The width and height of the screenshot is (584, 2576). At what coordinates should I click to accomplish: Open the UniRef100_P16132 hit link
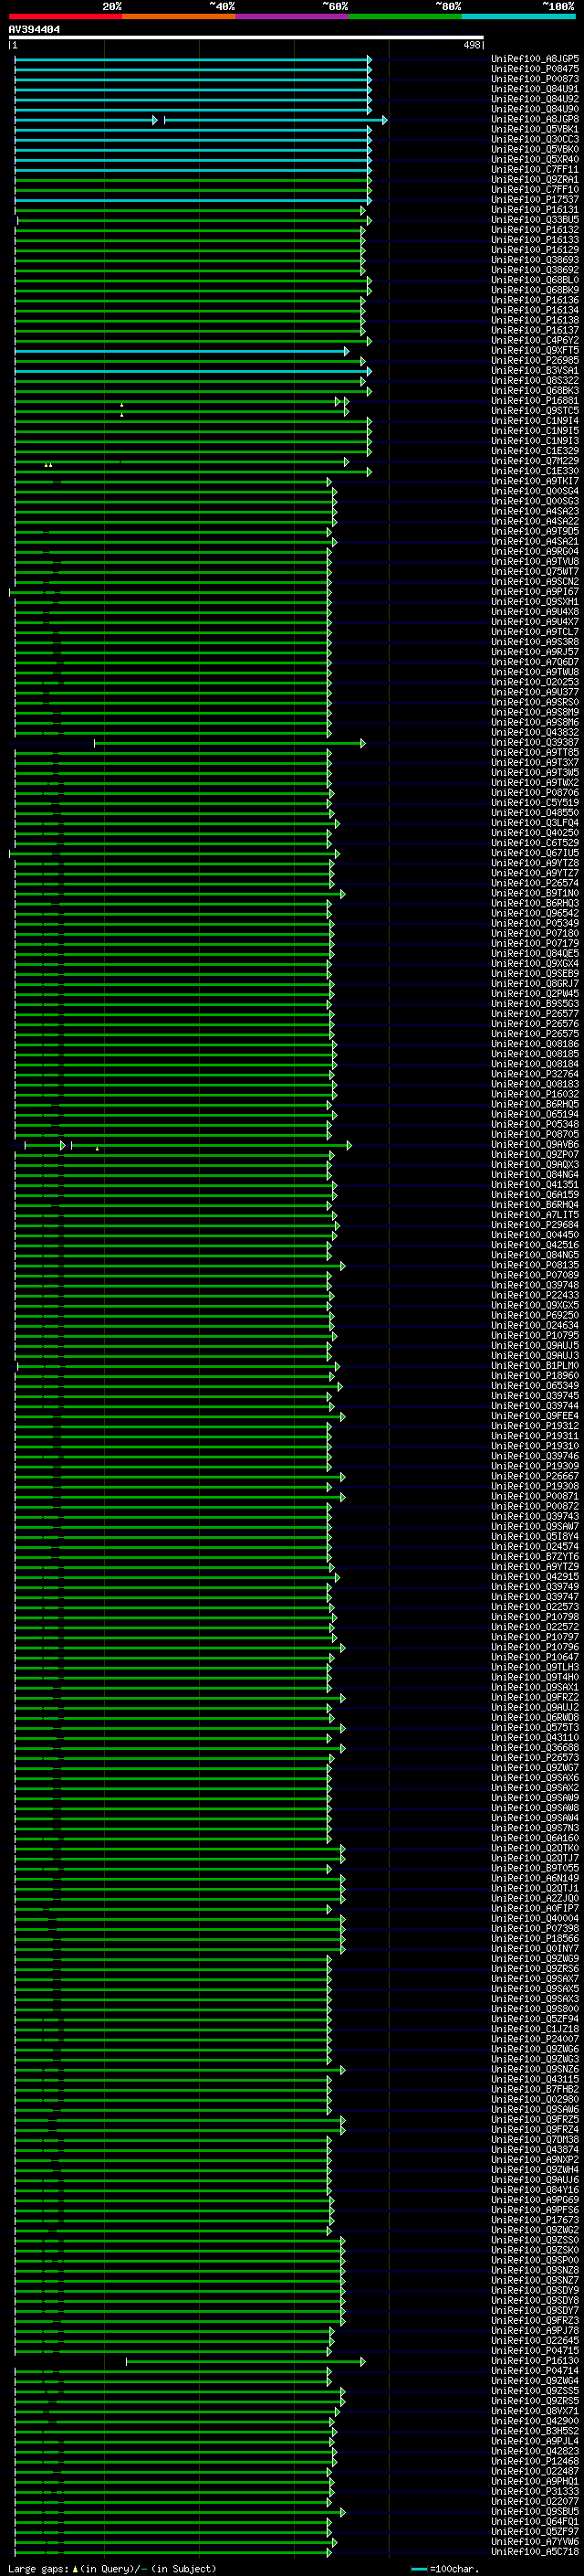535,230
